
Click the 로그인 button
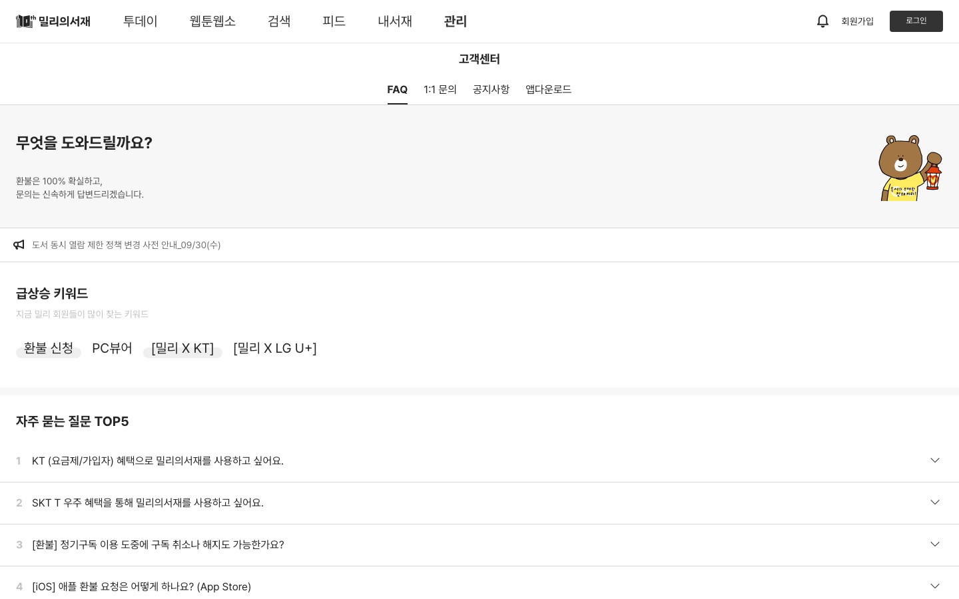click(x=916, y=21)
